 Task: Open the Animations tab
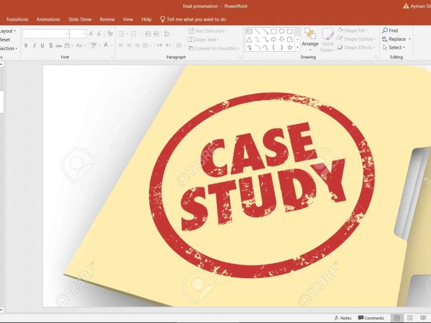point(48,19)
